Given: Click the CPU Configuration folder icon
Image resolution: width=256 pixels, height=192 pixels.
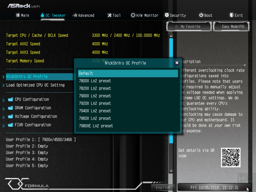Looking at the screenshot, I should [11, 99].
